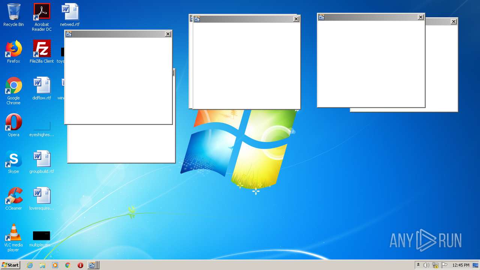Screen dimensions: 480x270
Task: Open the FileZilla Client shortcut
Action: pos(42,52)
